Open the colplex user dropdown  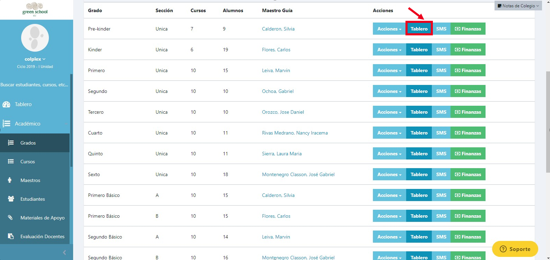point(35,59)
